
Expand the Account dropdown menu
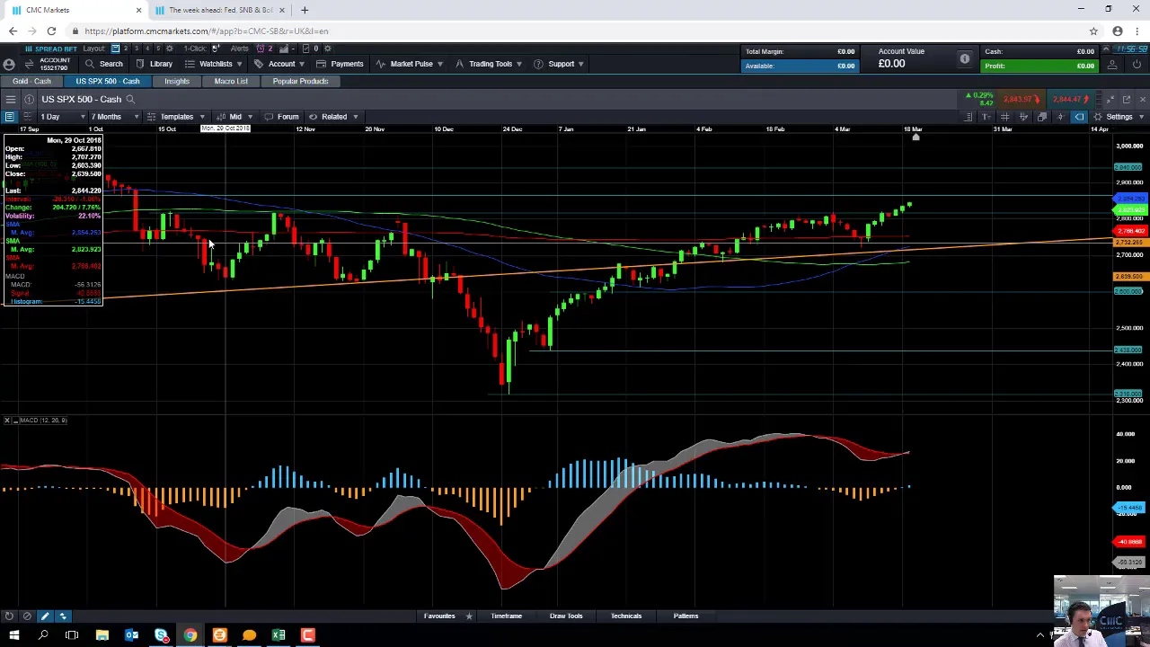278,64
